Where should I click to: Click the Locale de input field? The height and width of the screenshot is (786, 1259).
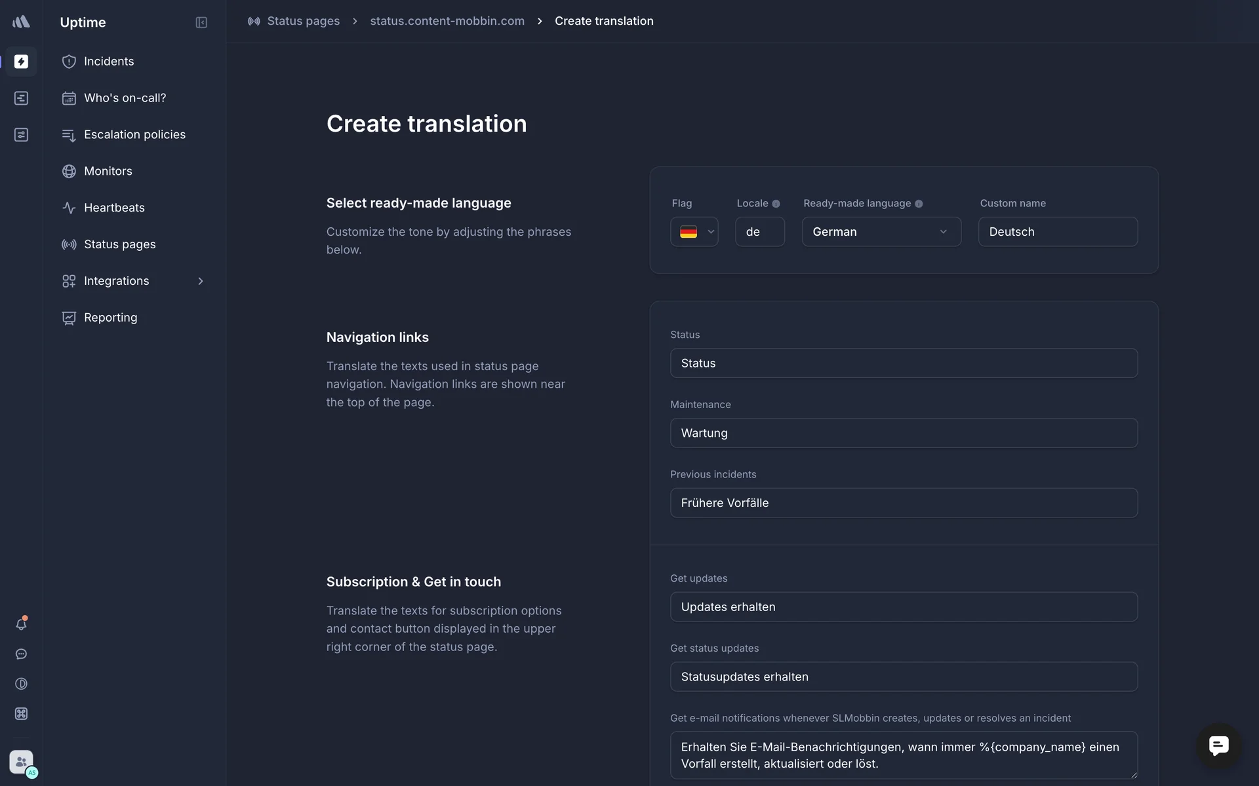[759, 232]
